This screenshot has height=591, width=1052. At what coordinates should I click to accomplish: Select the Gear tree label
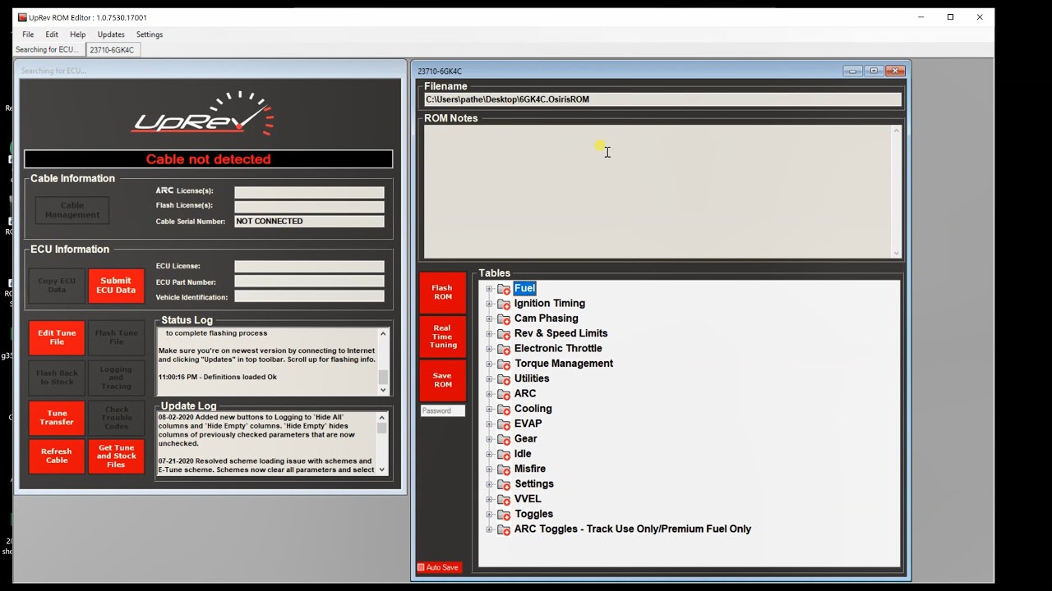(526, 438)
